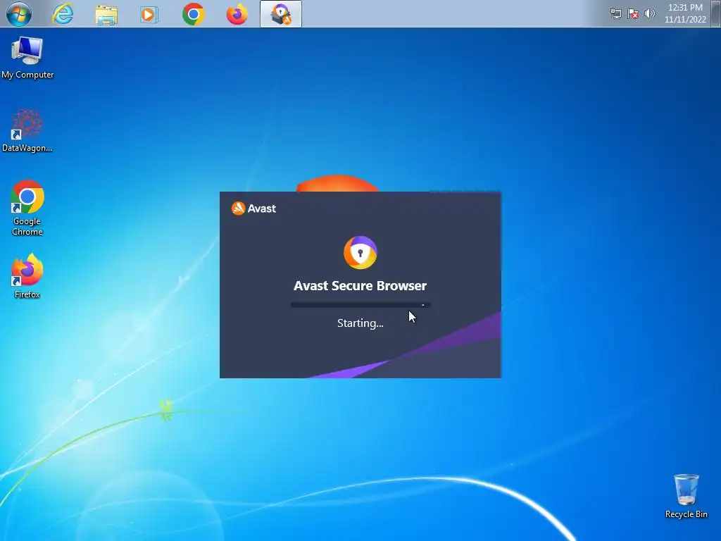Click the Avast logo in the splash window
Screen dimensions: 721x541
click(253, 209)
